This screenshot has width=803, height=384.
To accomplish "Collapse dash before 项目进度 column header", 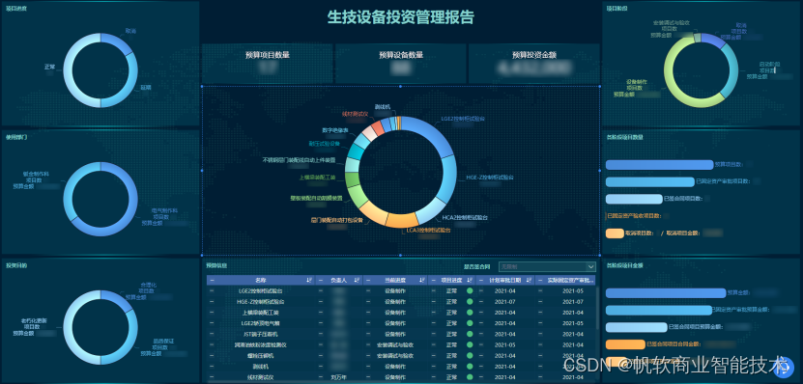I will tap(433, 280).
